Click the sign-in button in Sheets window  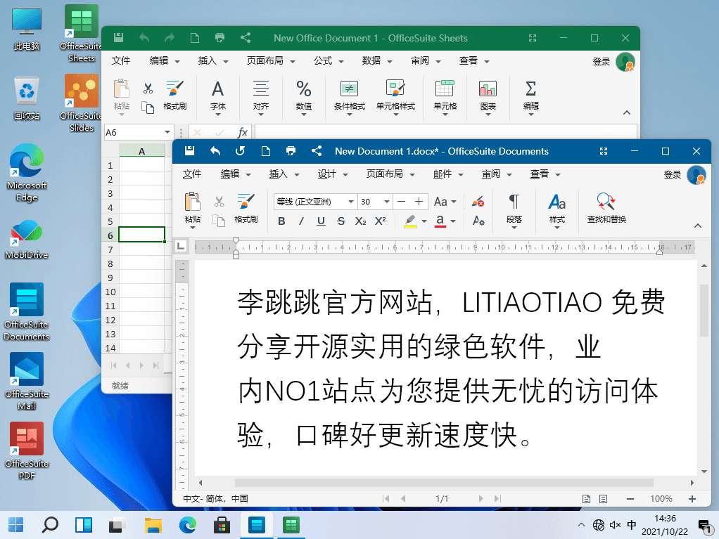coord(601,61)
